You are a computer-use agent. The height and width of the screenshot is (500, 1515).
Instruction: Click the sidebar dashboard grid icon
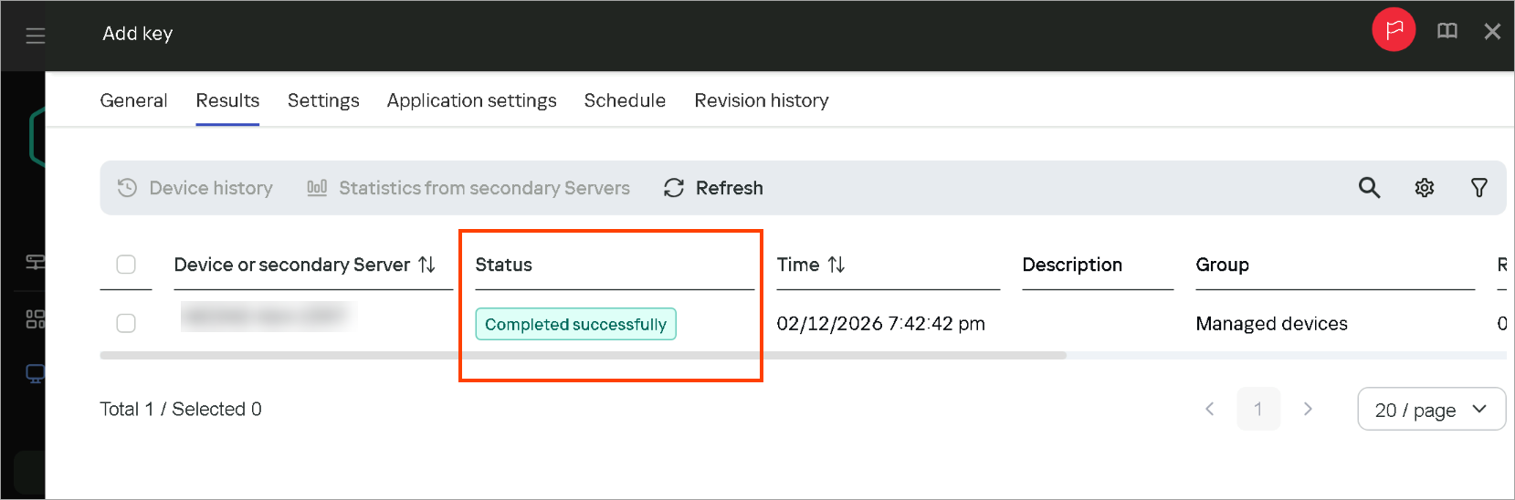coord(35,318)
